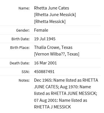Click the SSN label
The image size is (104, 113).
(26, 72)
